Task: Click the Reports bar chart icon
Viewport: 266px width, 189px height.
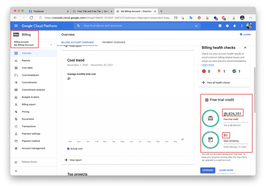Action: (x=16, y=60)
